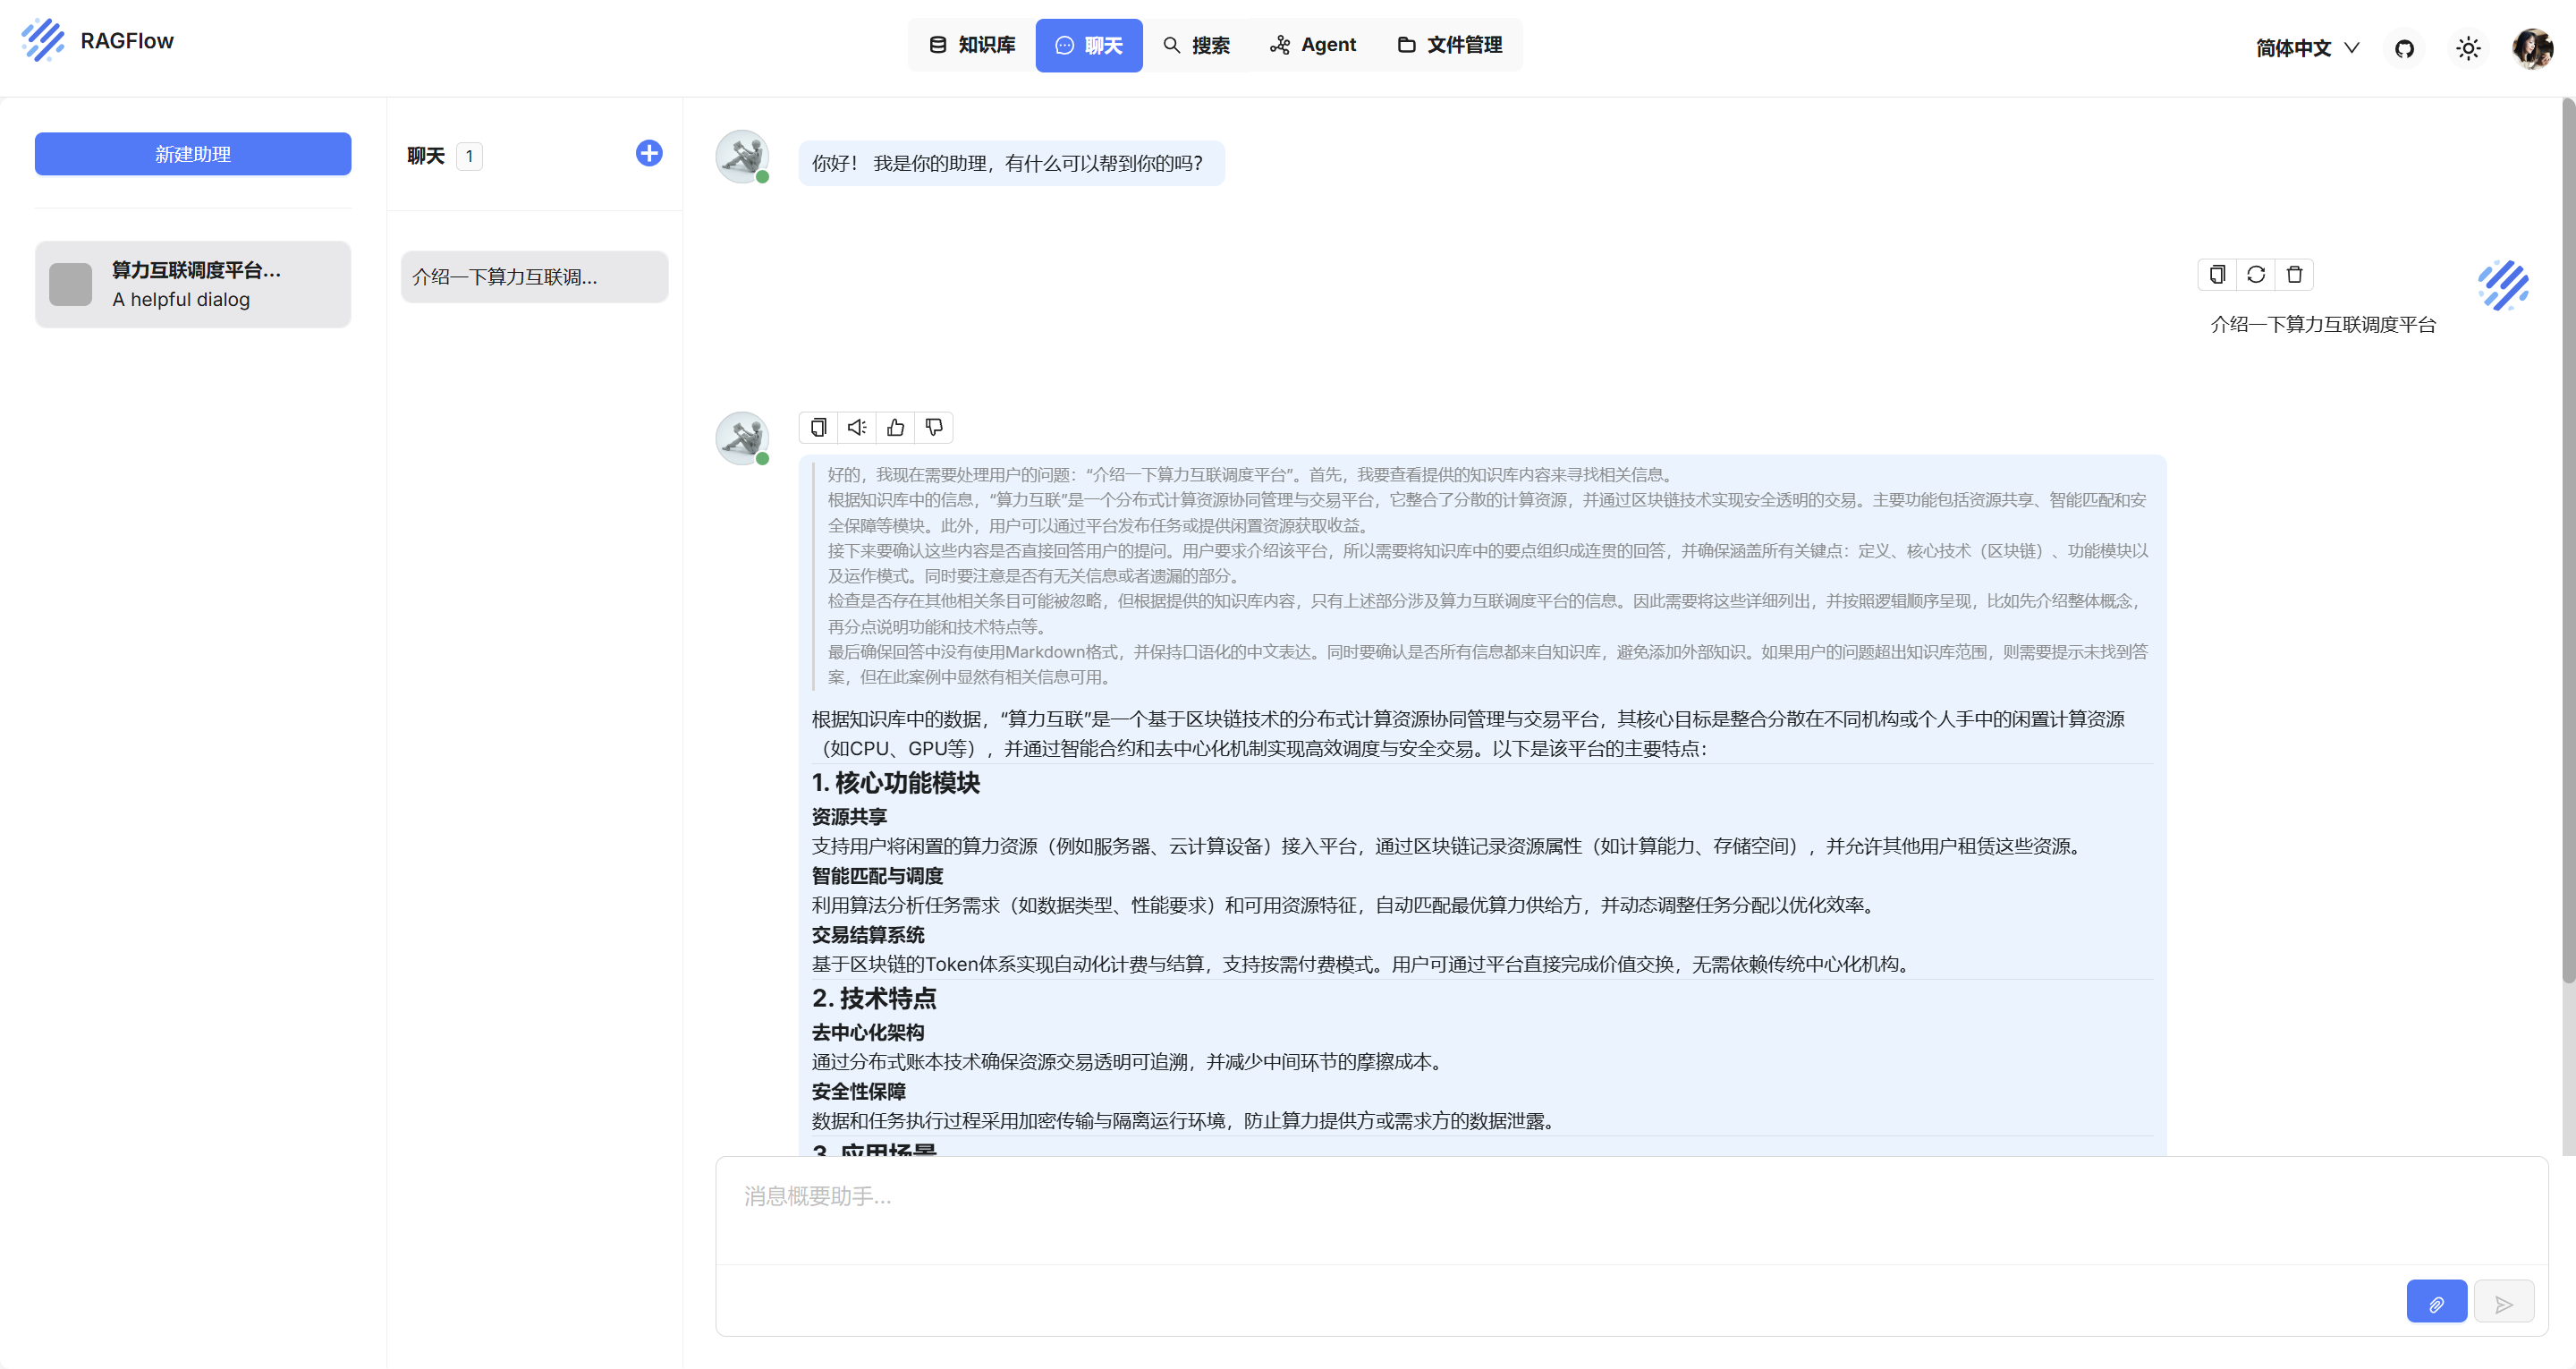This screenshot has width=2576, height=1369.
Task: Click the RAGFlow striped icon beside user question
Action: [x=2503, y=286]
